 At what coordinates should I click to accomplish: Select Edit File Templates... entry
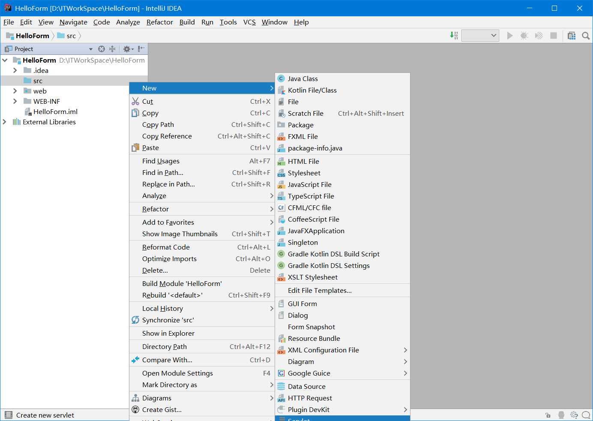tap(342, 290)
